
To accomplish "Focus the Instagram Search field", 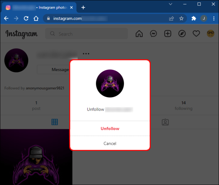I will coord(86,34).
